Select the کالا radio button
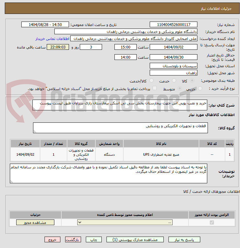This screenshot has height=248, width=240. pyautogui.click(x=192, y=81)
